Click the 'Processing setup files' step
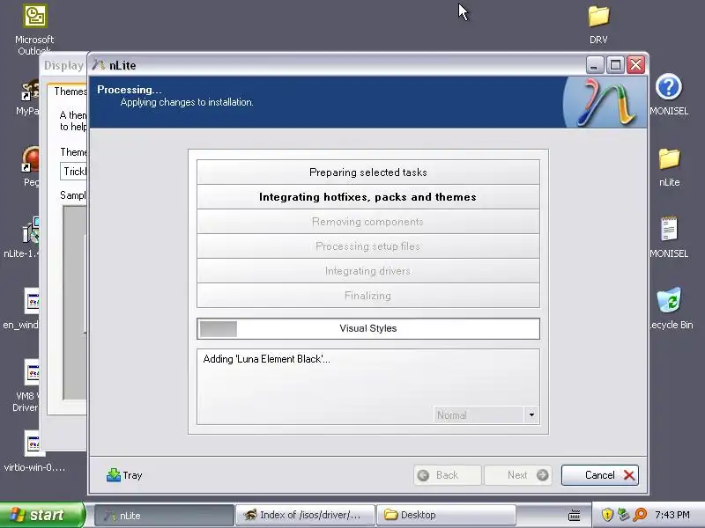 [x=368, y=246]
